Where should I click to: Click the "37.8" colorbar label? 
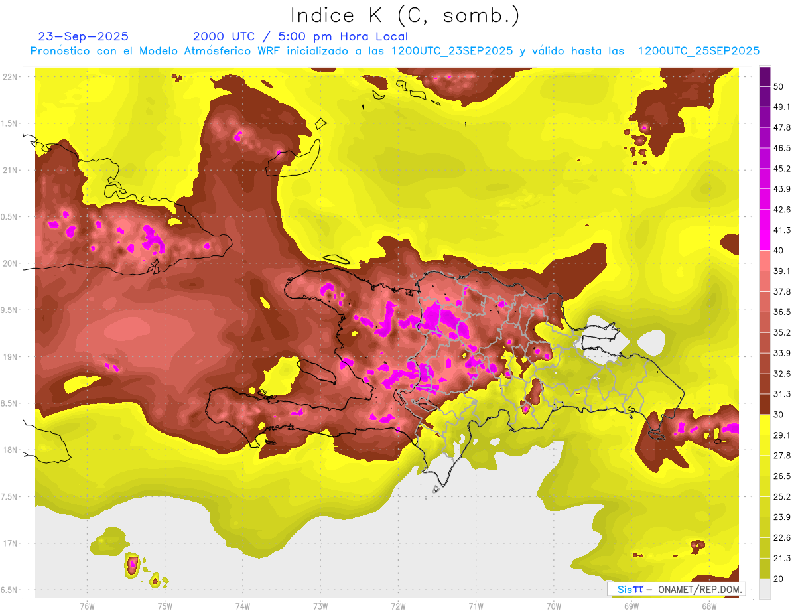tap(781, 291)
